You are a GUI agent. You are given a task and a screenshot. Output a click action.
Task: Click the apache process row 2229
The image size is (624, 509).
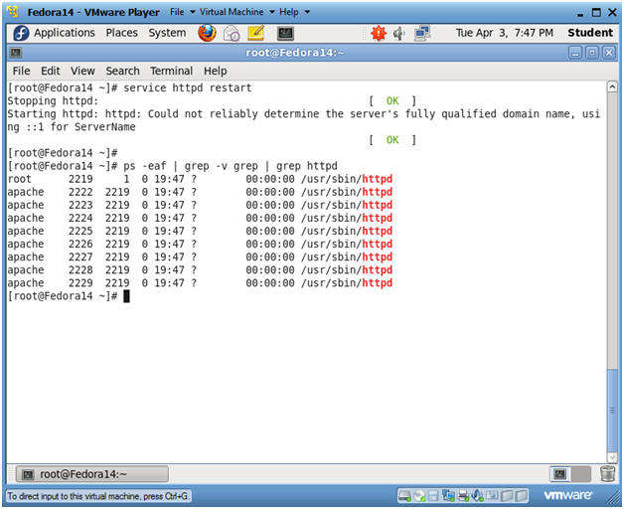(200, 283)
